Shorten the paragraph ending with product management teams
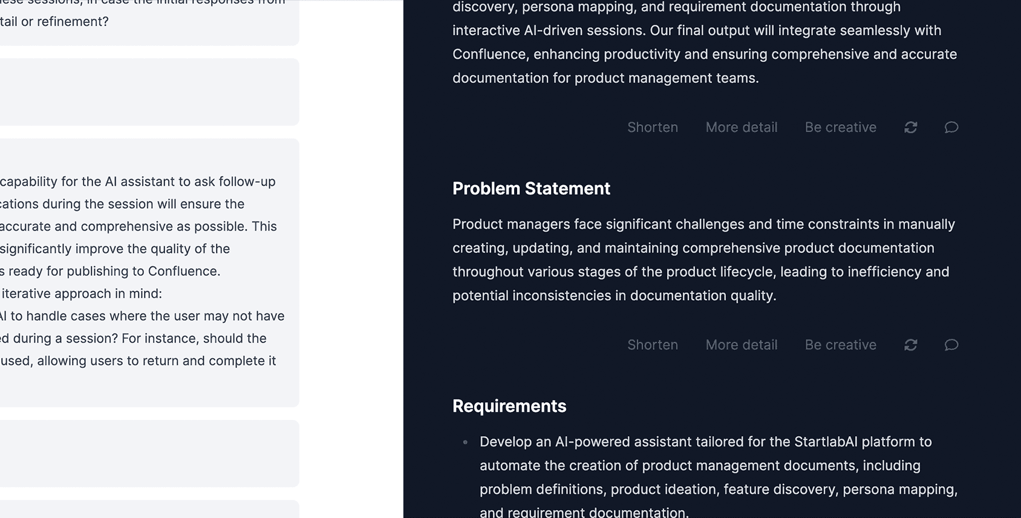 tap(653, 128)
